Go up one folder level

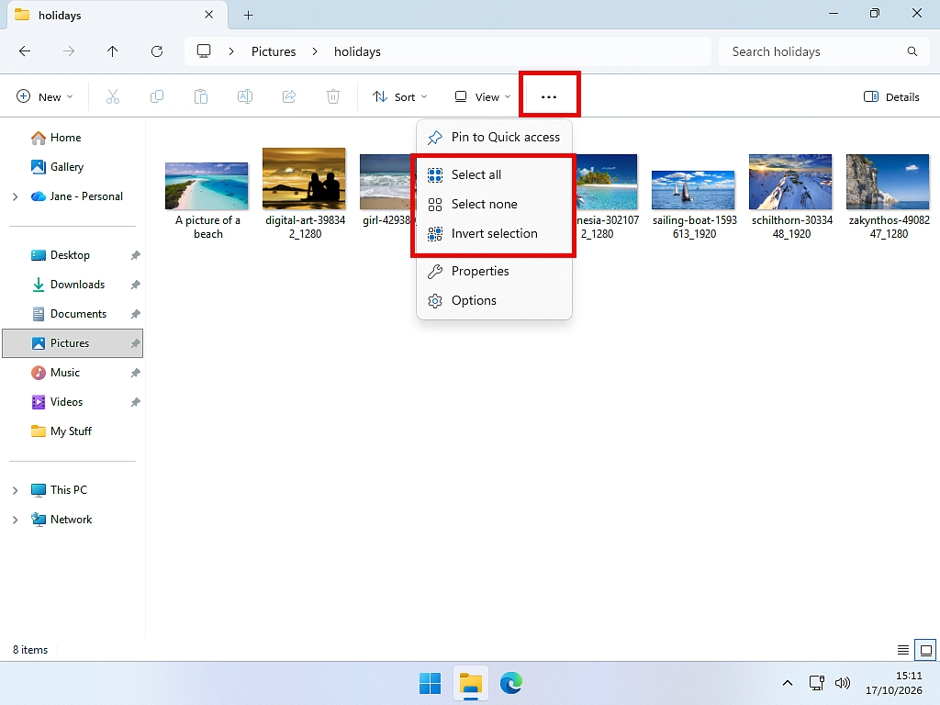point(113,51)
